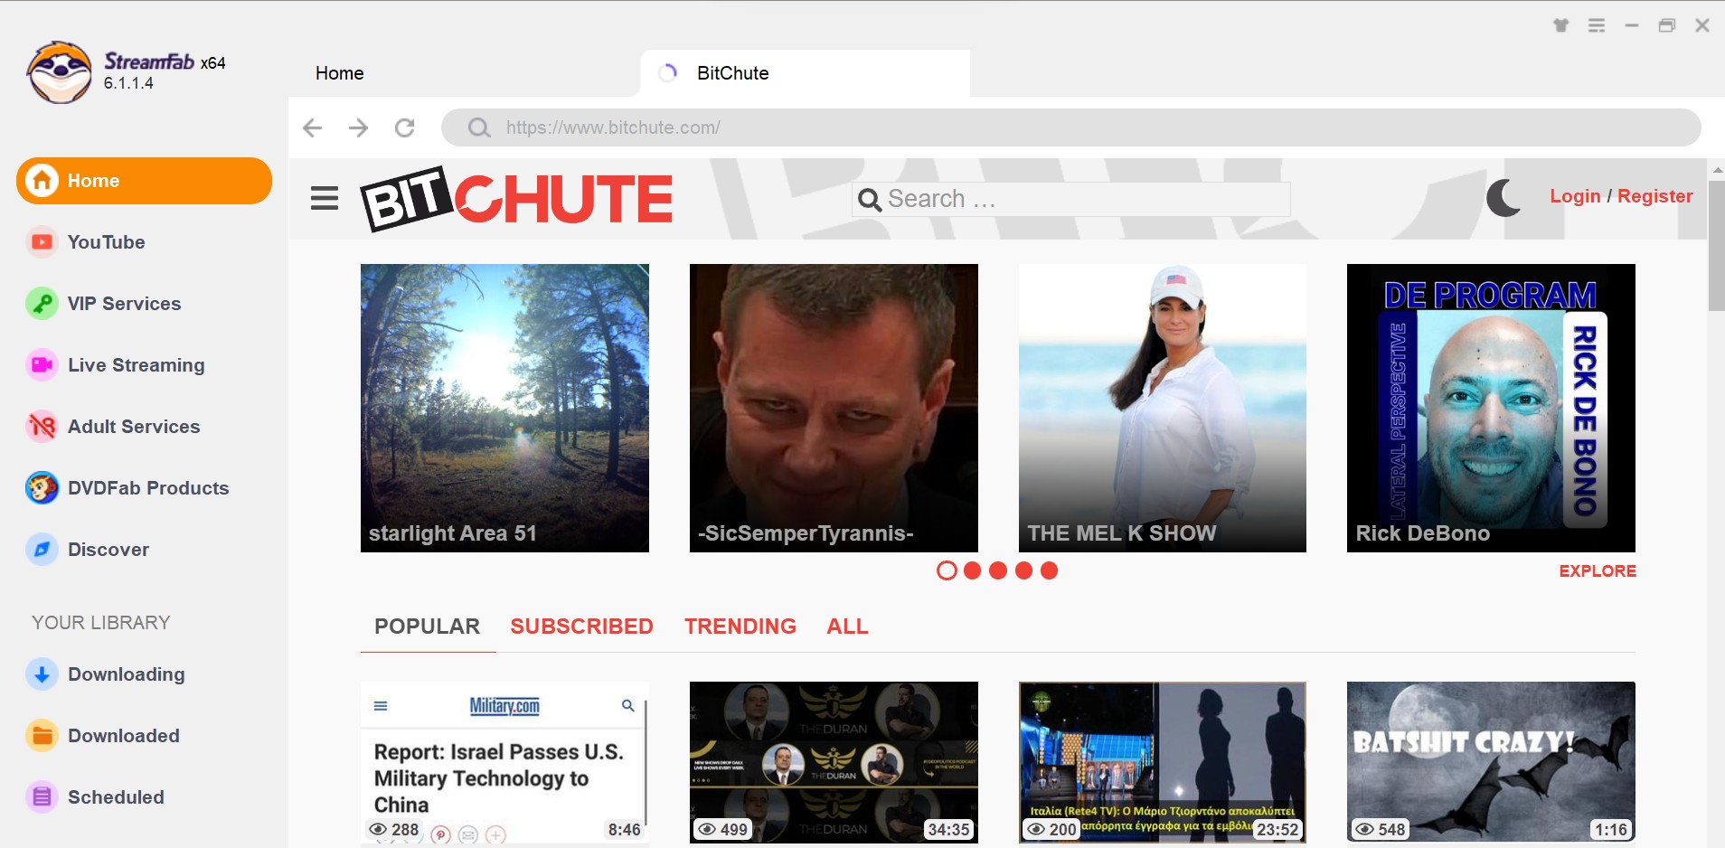
Task: Click the EXPLORE link
Action: click(x=1598, y=571)
